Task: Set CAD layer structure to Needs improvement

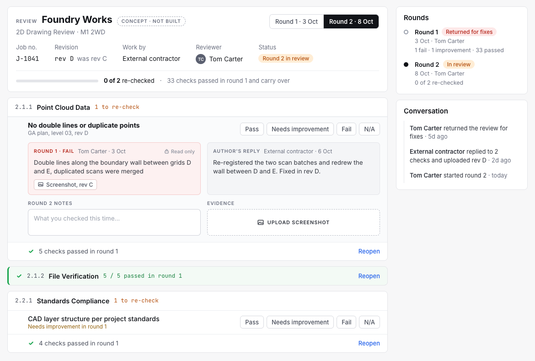Action: [x=300, y=322]
